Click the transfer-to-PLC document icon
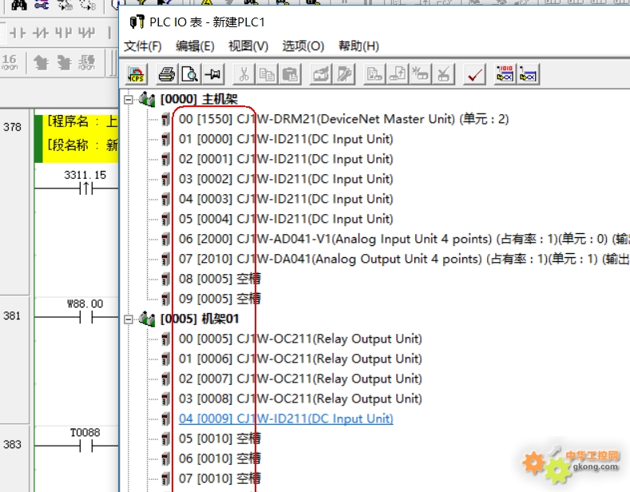 click(x=374, y=74)
